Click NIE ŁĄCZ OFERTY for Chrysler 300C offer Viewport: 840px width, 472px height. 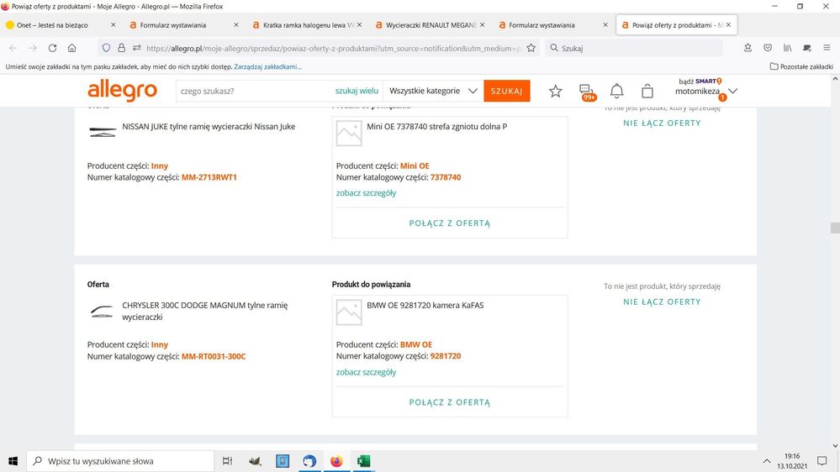[x=662, y=302]
